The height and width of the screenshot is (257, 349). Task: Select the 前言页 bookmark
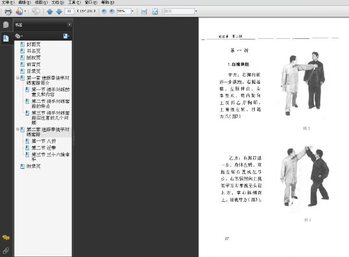pos(33,64)
